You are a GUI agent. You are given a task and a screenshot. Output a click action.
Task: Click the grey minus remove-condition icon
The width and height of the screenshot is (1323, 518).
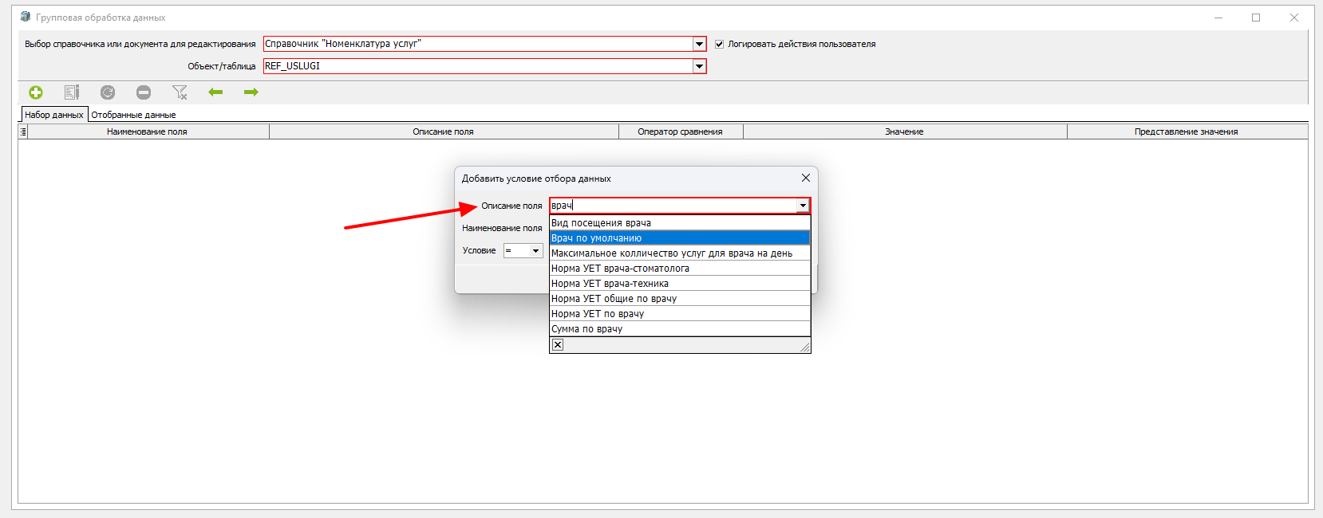click(144, 92)
